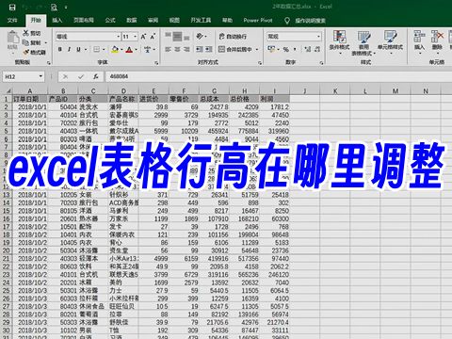Toggle middle vertical alignment
Screen dimensions: 452x339
pos(177,37)
